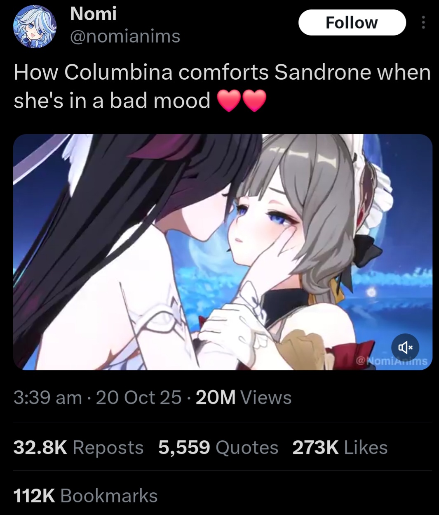Follow the Nomi account
Viewport: 439px width, 515px height.
click(352, 23)
